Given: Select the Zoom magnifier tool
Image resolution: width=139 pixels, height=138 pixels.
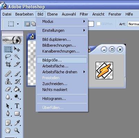Looking at the screenshot, I should [17, 130].
